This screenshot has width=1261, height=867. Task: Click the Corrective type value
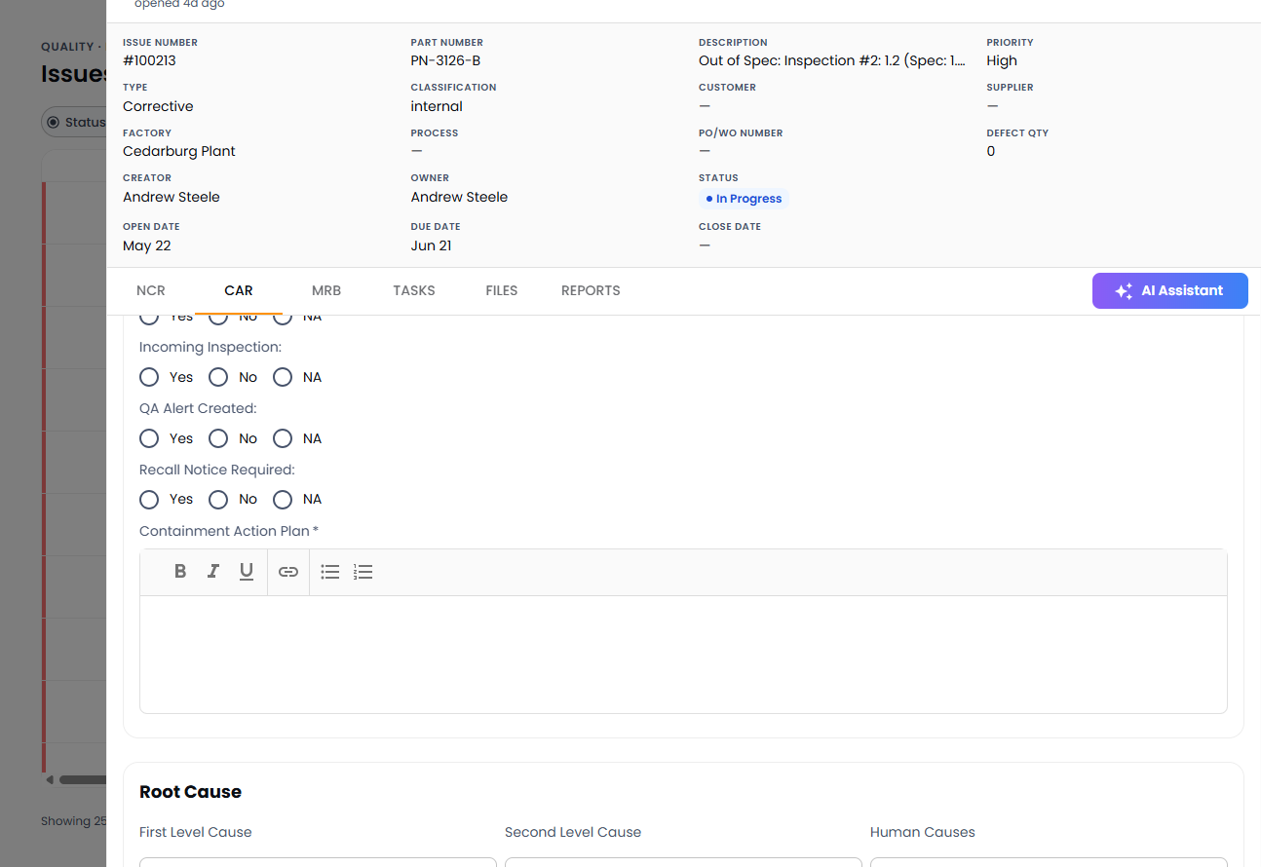pos(158,106)
